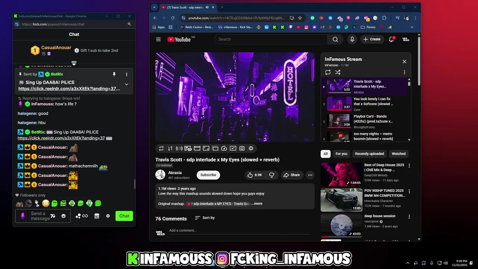Click the YouTube logo
478x269 pixels.
pos(179,39)
